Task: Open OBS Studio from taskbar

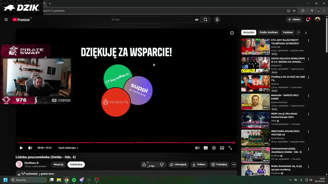Action: [x=97, y=180]
